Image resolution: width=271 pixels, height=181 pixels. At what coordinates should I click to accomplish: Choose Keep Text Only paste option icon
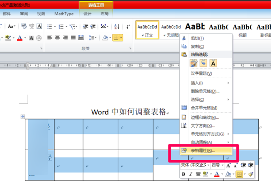pyautogui.click(x=213, y=63)
